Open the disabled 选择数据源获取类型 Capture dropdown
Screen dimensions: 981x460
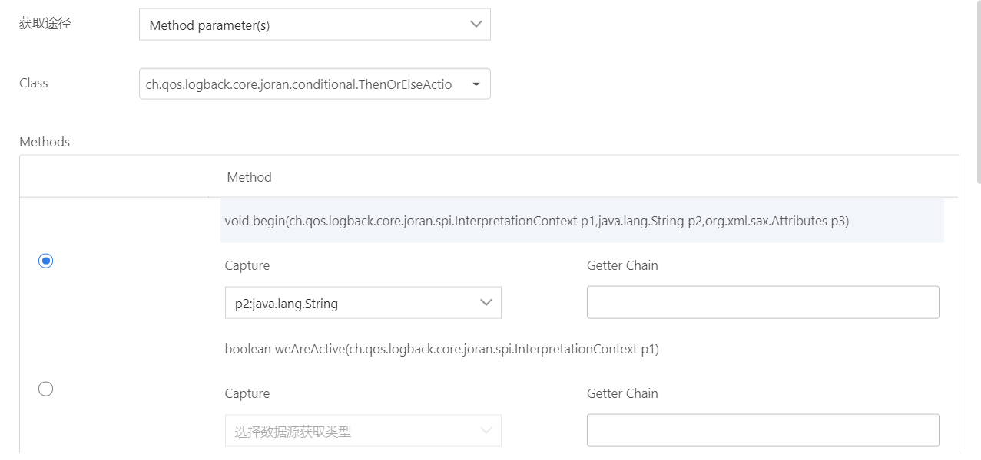[x=353, y=432]
